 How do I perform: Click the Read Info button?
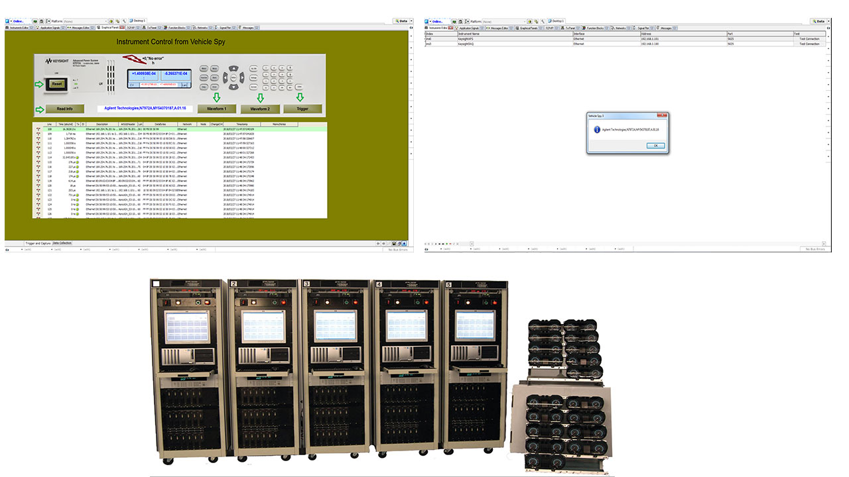point(64,109)
